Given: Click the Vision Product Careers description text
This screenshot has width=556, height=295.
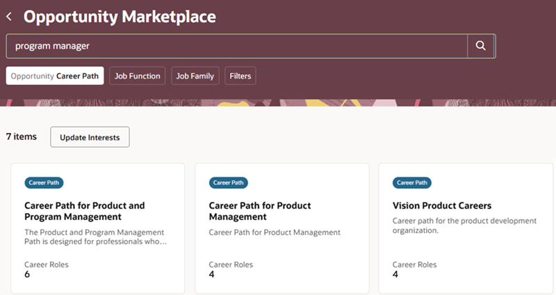Looking at the screenshot, I should [464, 226].
